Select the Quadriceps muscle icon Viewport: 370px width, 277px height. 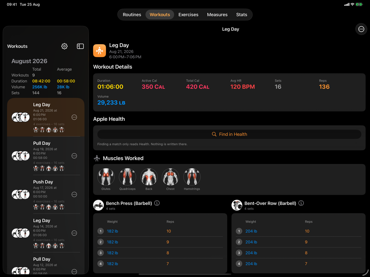click(127, 177)
